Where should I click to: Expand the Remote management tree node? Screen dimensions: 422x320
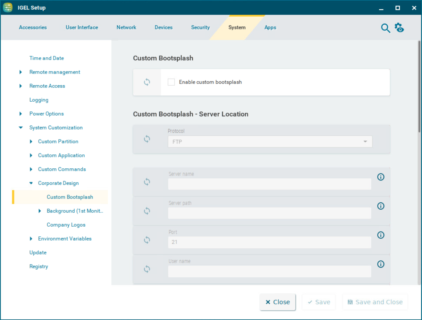click(21, 72)
